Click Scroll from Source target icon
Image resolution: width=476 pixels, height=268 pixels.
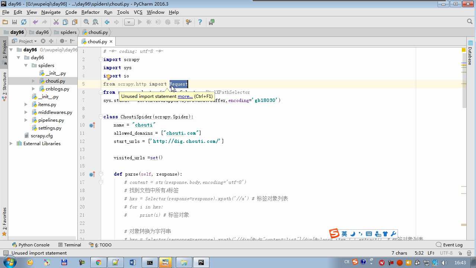pyautogui.click(x=43, y=41)
